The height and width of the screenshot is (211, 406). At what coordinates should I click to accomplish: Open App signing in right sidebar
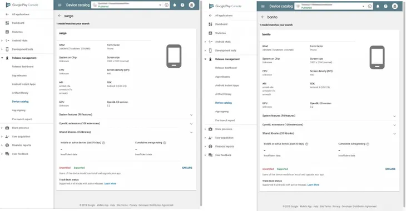[222, 112]
